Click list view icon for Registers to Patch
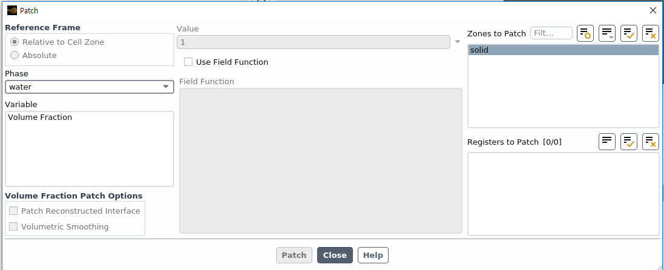Screen dimensions: 664x270 pyautogui.click(x=607, y=142)
